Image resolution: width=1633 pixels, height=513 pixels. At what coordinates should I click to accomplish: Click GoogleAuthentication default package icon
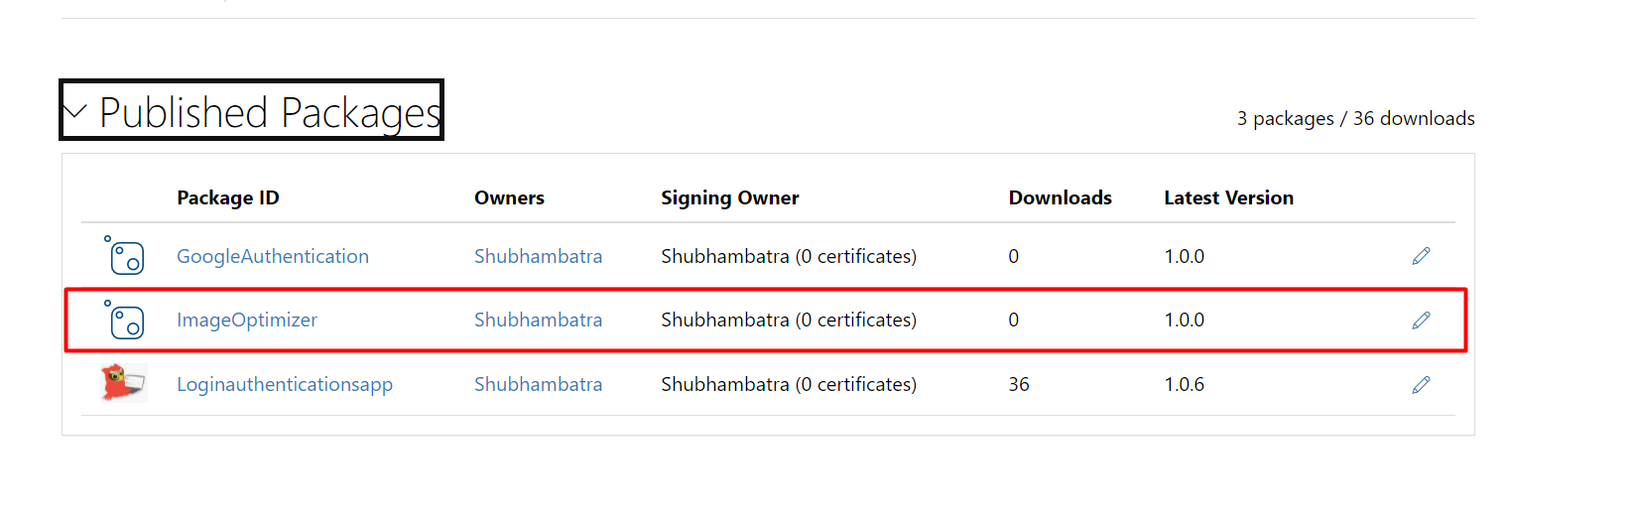124,255
